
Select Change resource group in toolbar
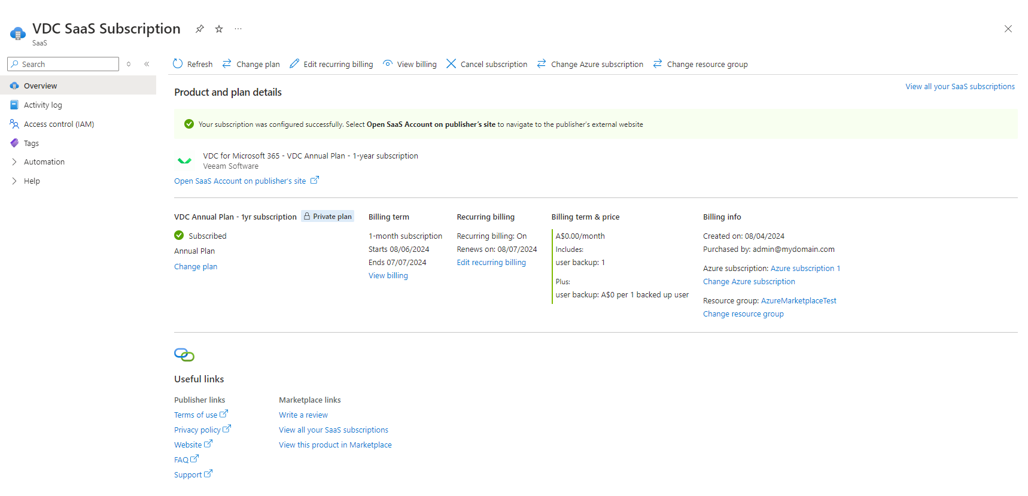[x=700, y=64]
